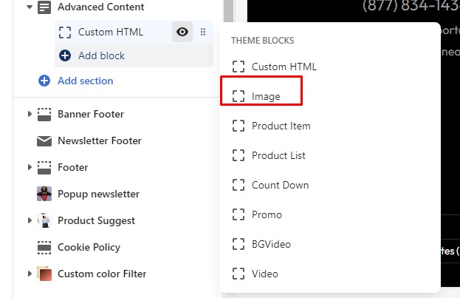The image size is (460, 298).
Task: Click the Popup newsletter thumbnail icon
Action: 44,194
